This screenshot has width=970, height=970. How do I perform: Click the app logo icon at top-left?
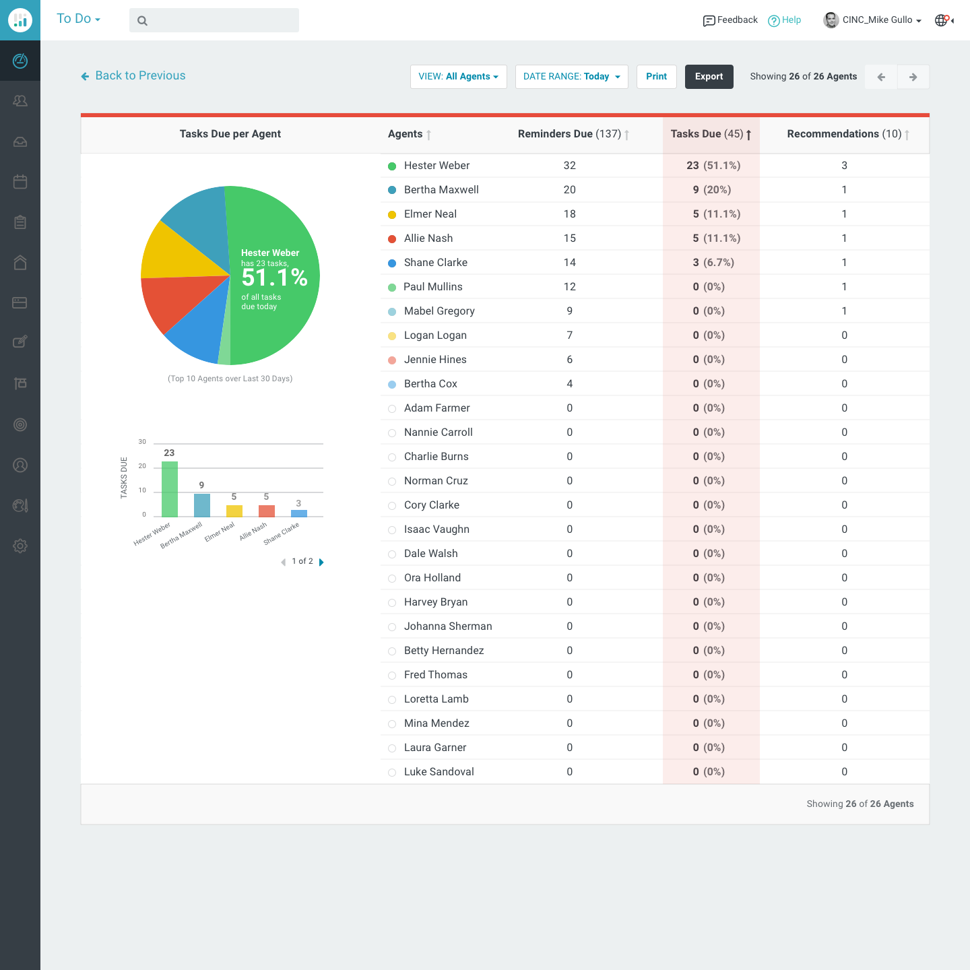20,20
